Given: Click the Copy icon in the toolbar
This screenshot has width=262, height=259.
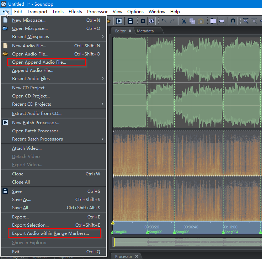Looking at the screenshot, I should [192, 21].
